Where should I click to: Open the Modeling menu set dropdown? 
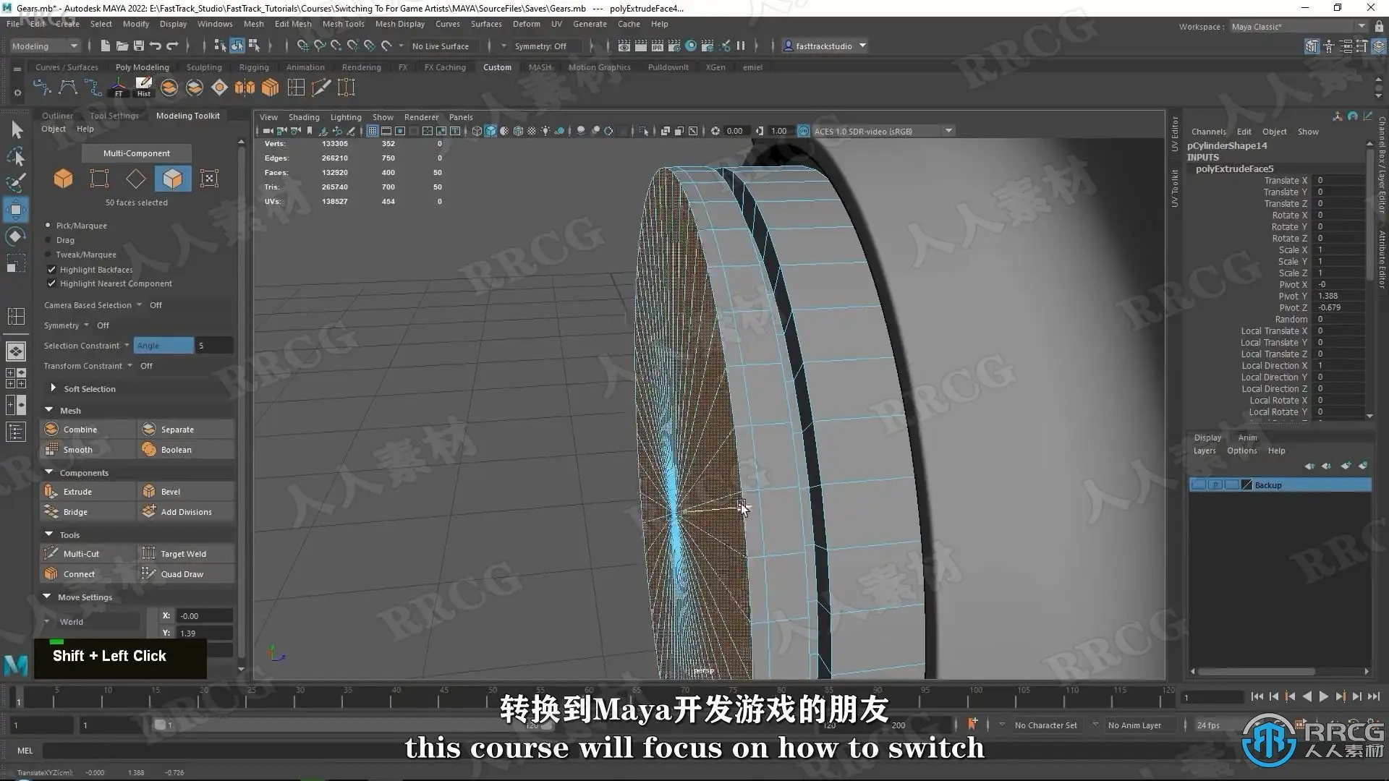point(45,46)
